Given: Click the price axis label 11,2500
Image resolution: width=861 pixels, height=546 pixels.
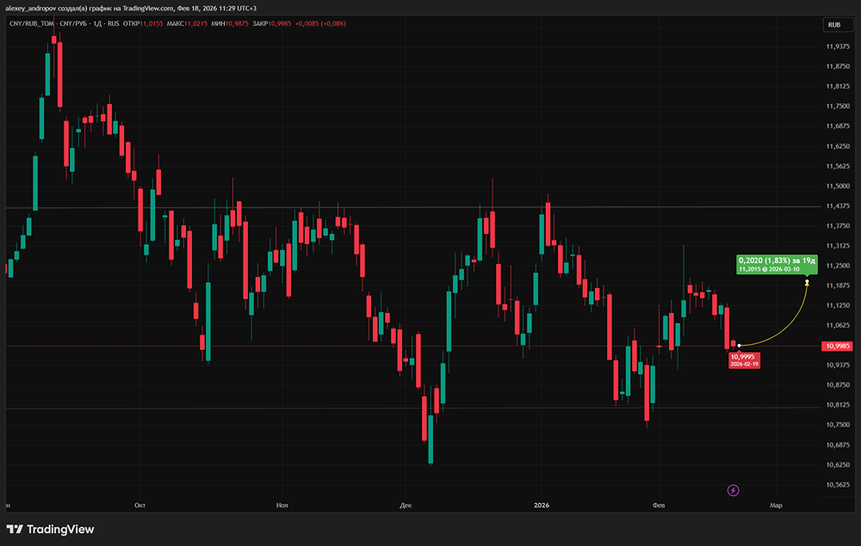Looking at the screenshot, I should point(838,266).
